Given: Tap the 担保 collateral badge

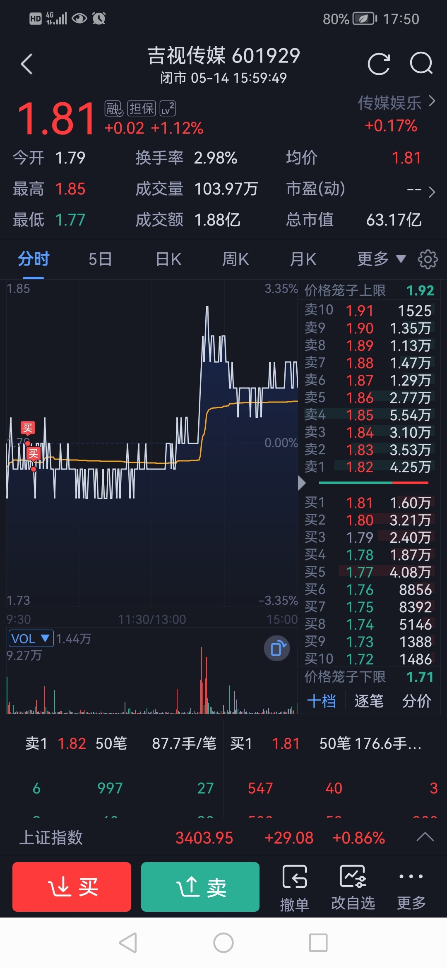Looking at the screenshot, I should [x=142, y=108].
